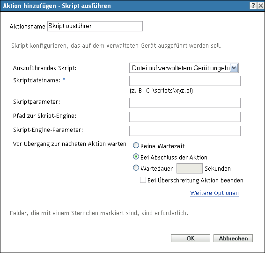265x253 pixels.
Task: Click the Sekunden wait duration field
Action: [x=190, y=168]
